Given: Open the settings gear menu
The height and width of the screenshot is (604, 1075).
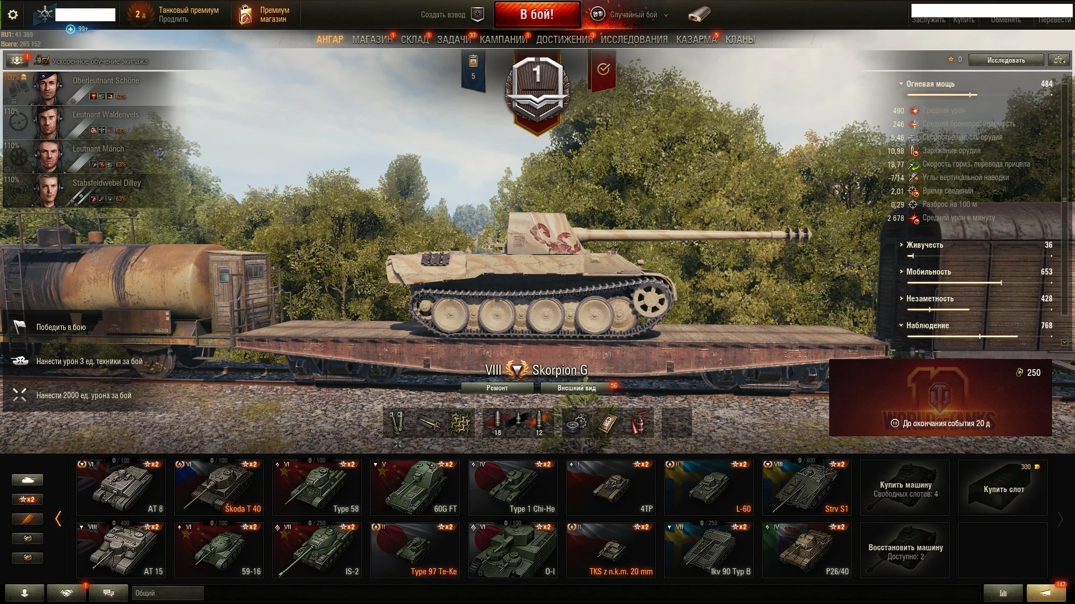Looking at the screenshot, I should [x=13, y=15].
